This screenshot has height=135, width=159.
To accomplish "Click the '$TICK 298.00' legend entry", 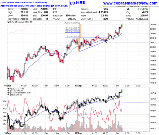I will click(x=16, y=95).
